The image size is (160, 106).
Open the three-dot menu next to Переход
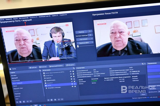click(x=90, y=31)
